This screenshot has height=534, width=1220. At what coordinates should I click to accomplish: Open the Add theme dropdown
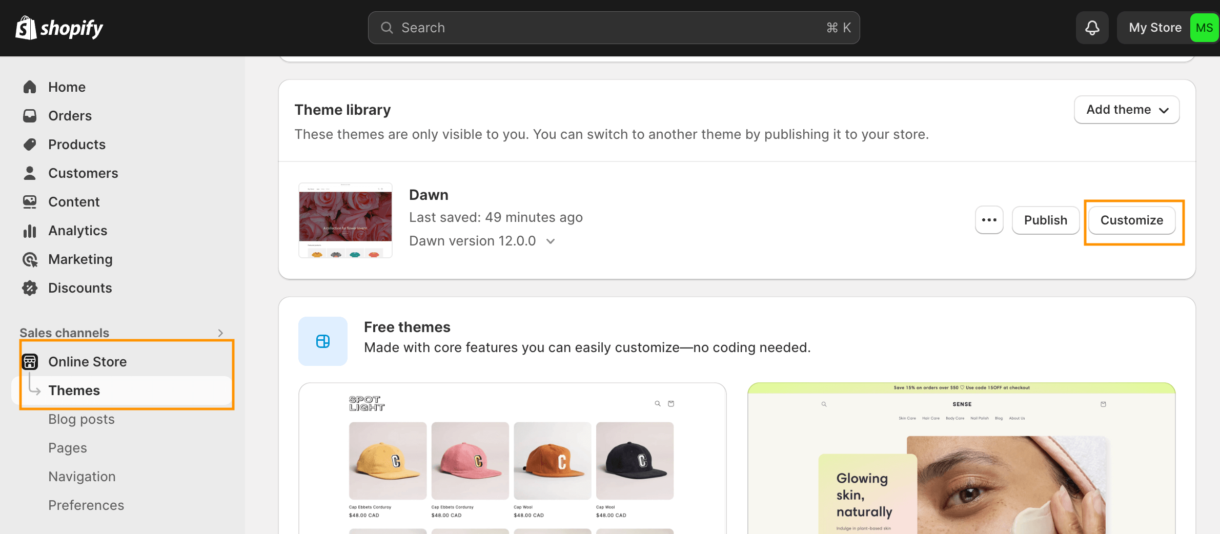pos(1126,109)
